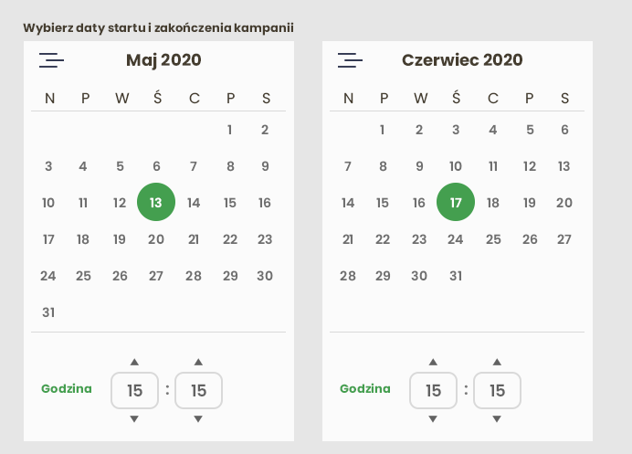
Task: Choose day 1 in Maj 2020
Action: [x=230, y=130]
